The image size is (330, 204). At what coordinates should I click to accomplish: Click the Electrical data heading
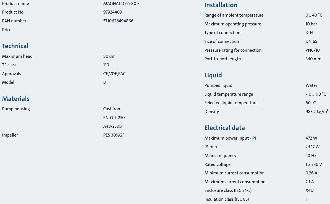(224, 128)
